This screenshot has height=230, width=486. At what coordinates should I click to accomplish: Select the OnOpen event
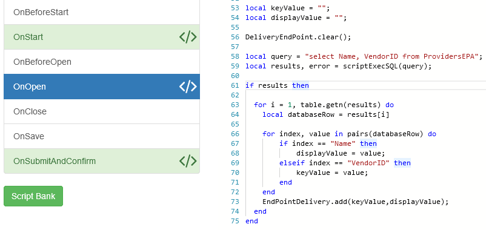102,87
